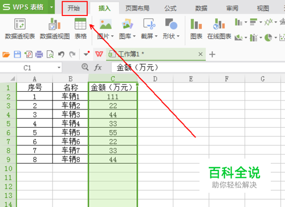285x207 pixels.
Task: Insert an area chart from the small icons
Action: [x=238, y=38]
